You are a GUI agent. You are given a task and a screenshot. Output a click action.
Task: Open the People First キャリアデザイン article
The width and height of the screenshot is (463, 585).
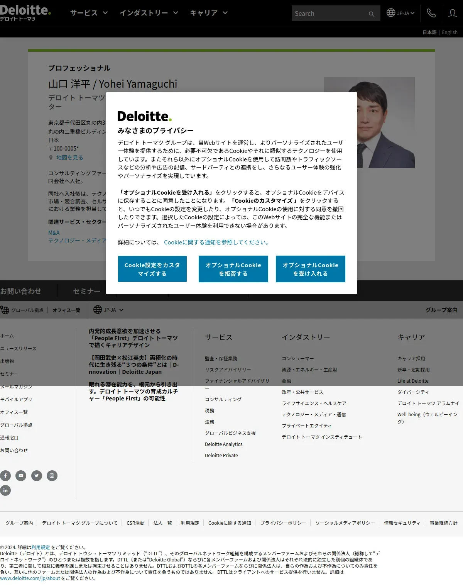[133, 338]
